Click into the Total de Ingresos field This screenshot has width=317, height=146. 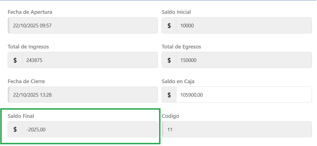click(90, 60)
